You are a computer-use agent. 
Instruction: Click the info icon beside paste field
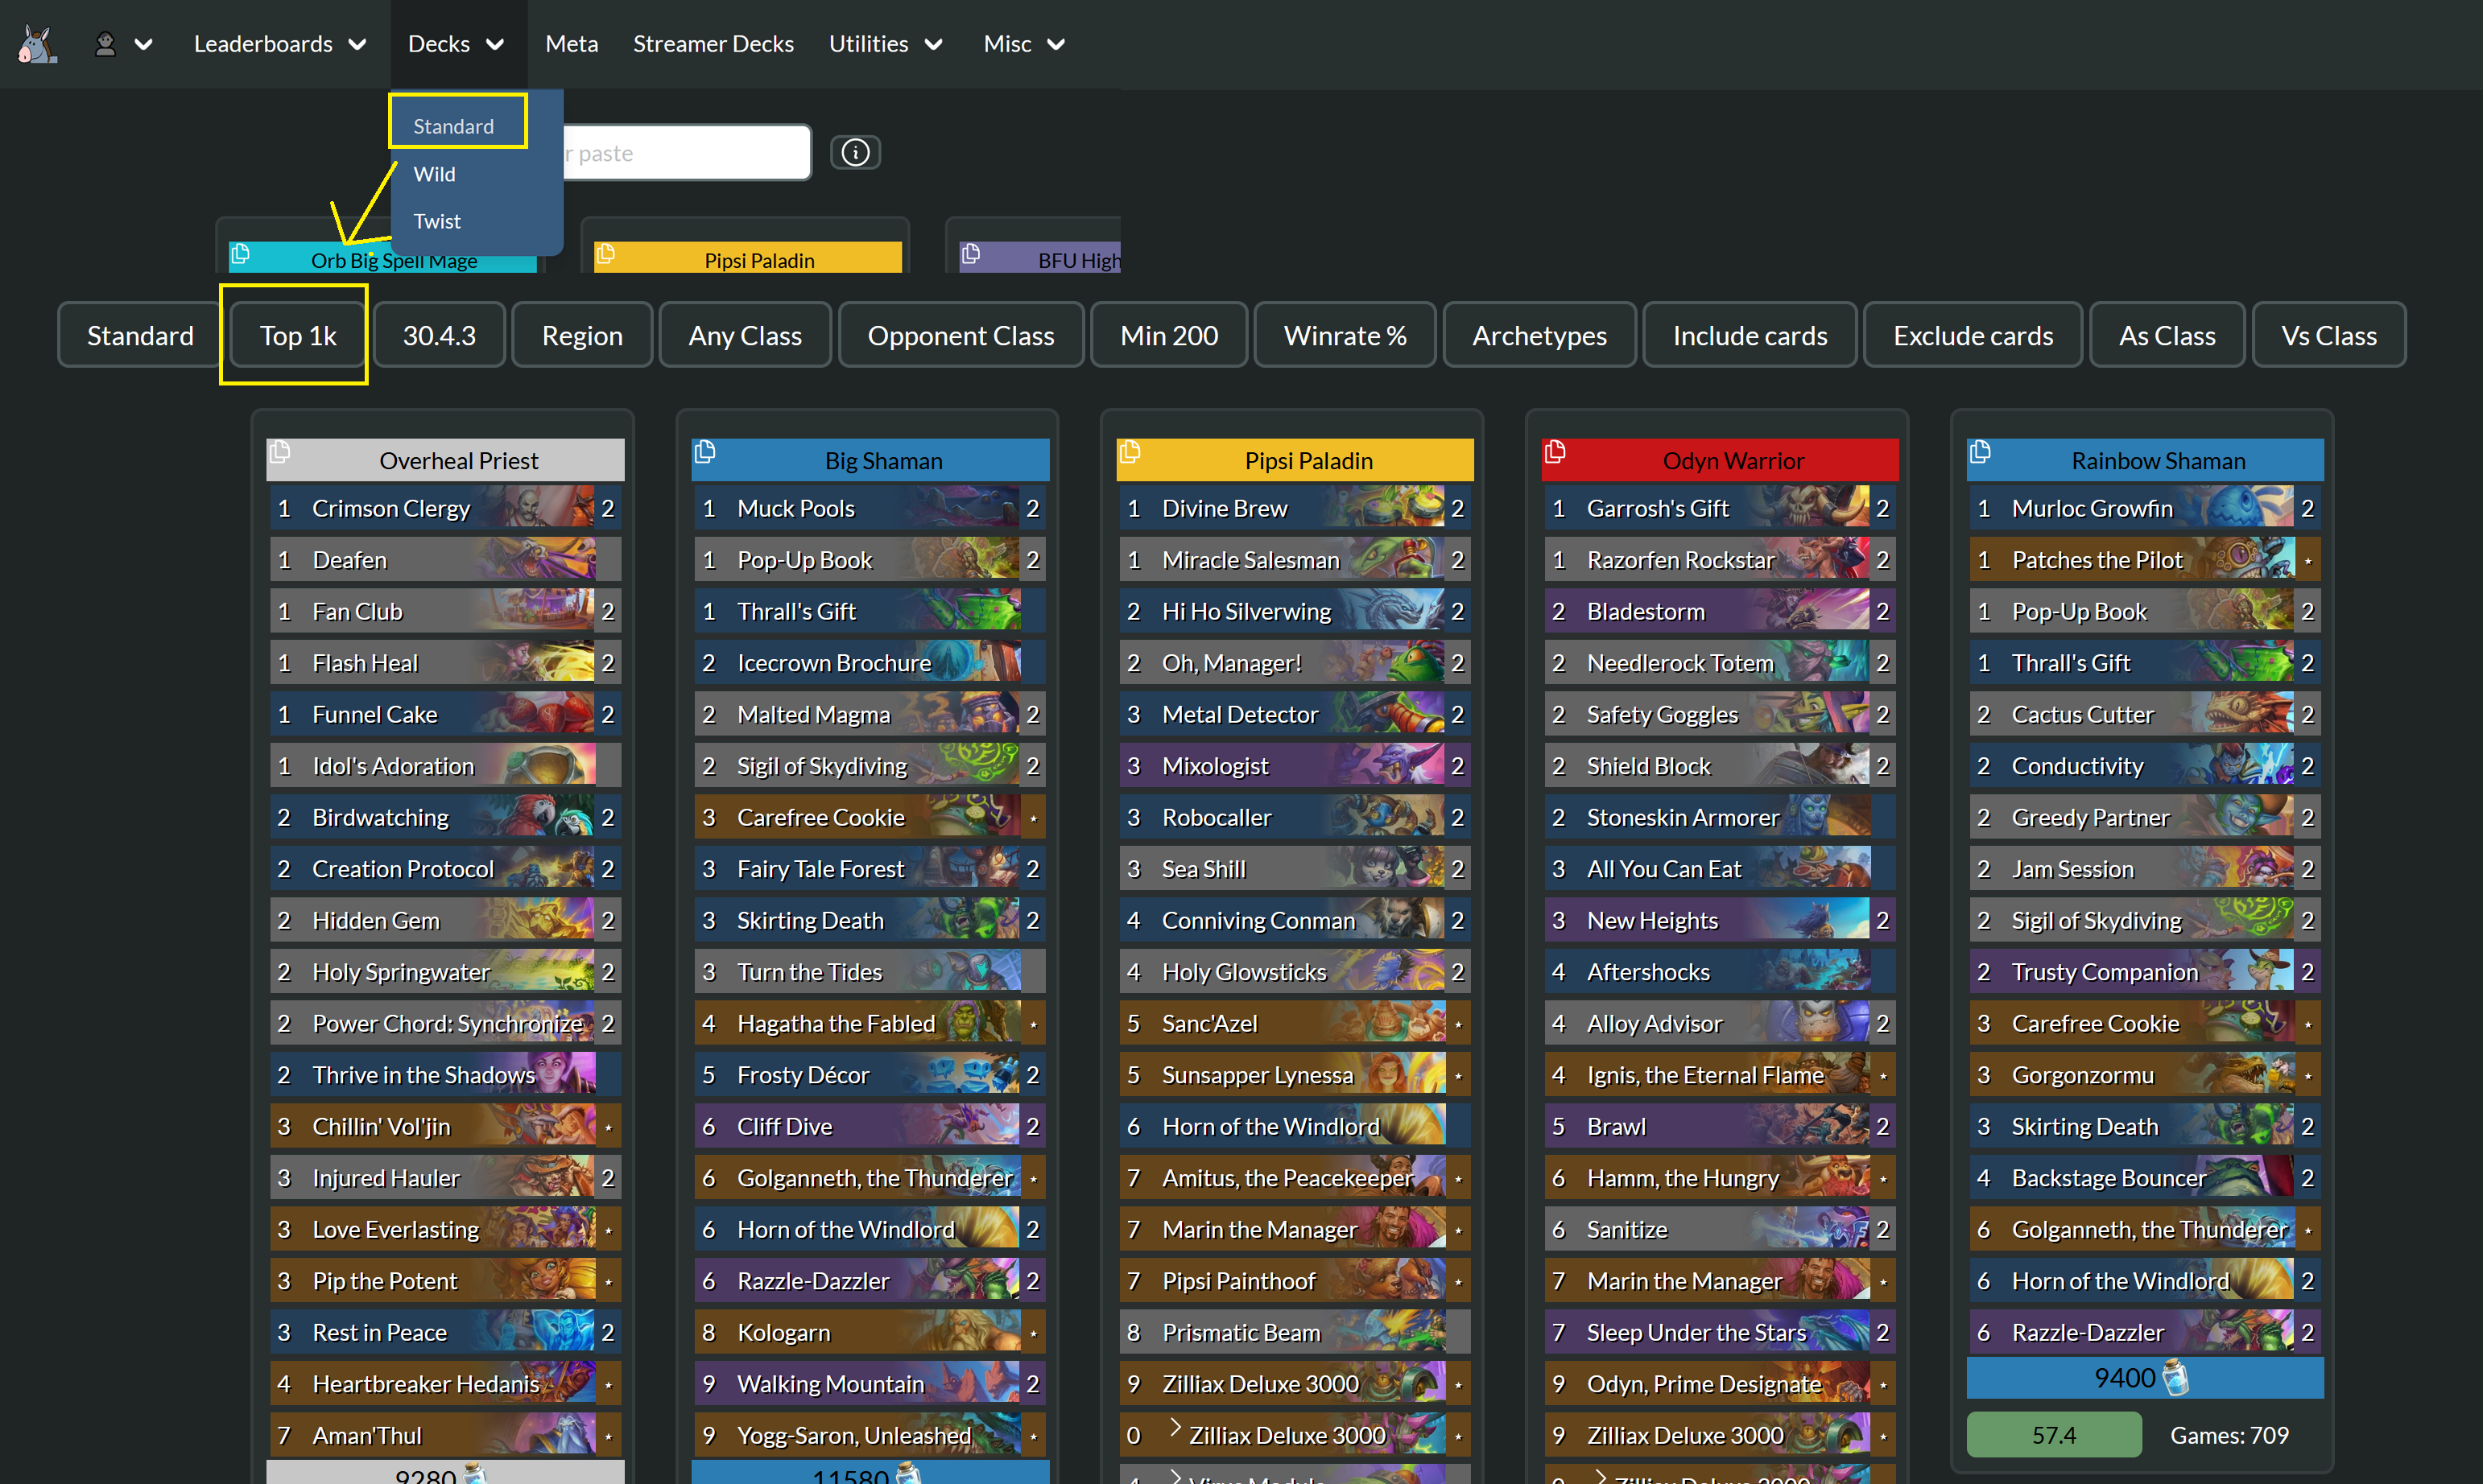click(x=855, y=152)
